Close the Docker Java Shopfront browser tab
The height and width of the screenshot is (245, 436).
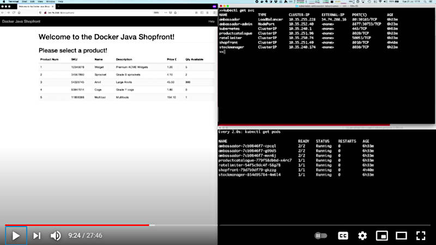(x=52, y=7)
